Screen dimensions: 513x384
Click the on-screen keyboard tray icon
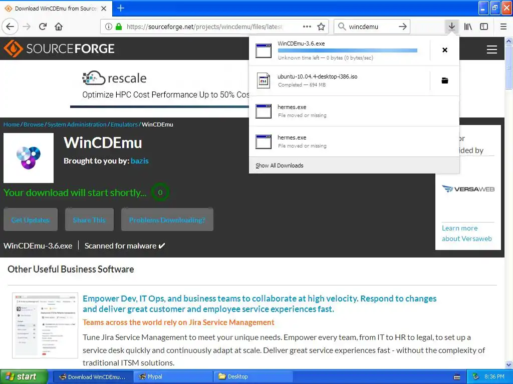457,377
